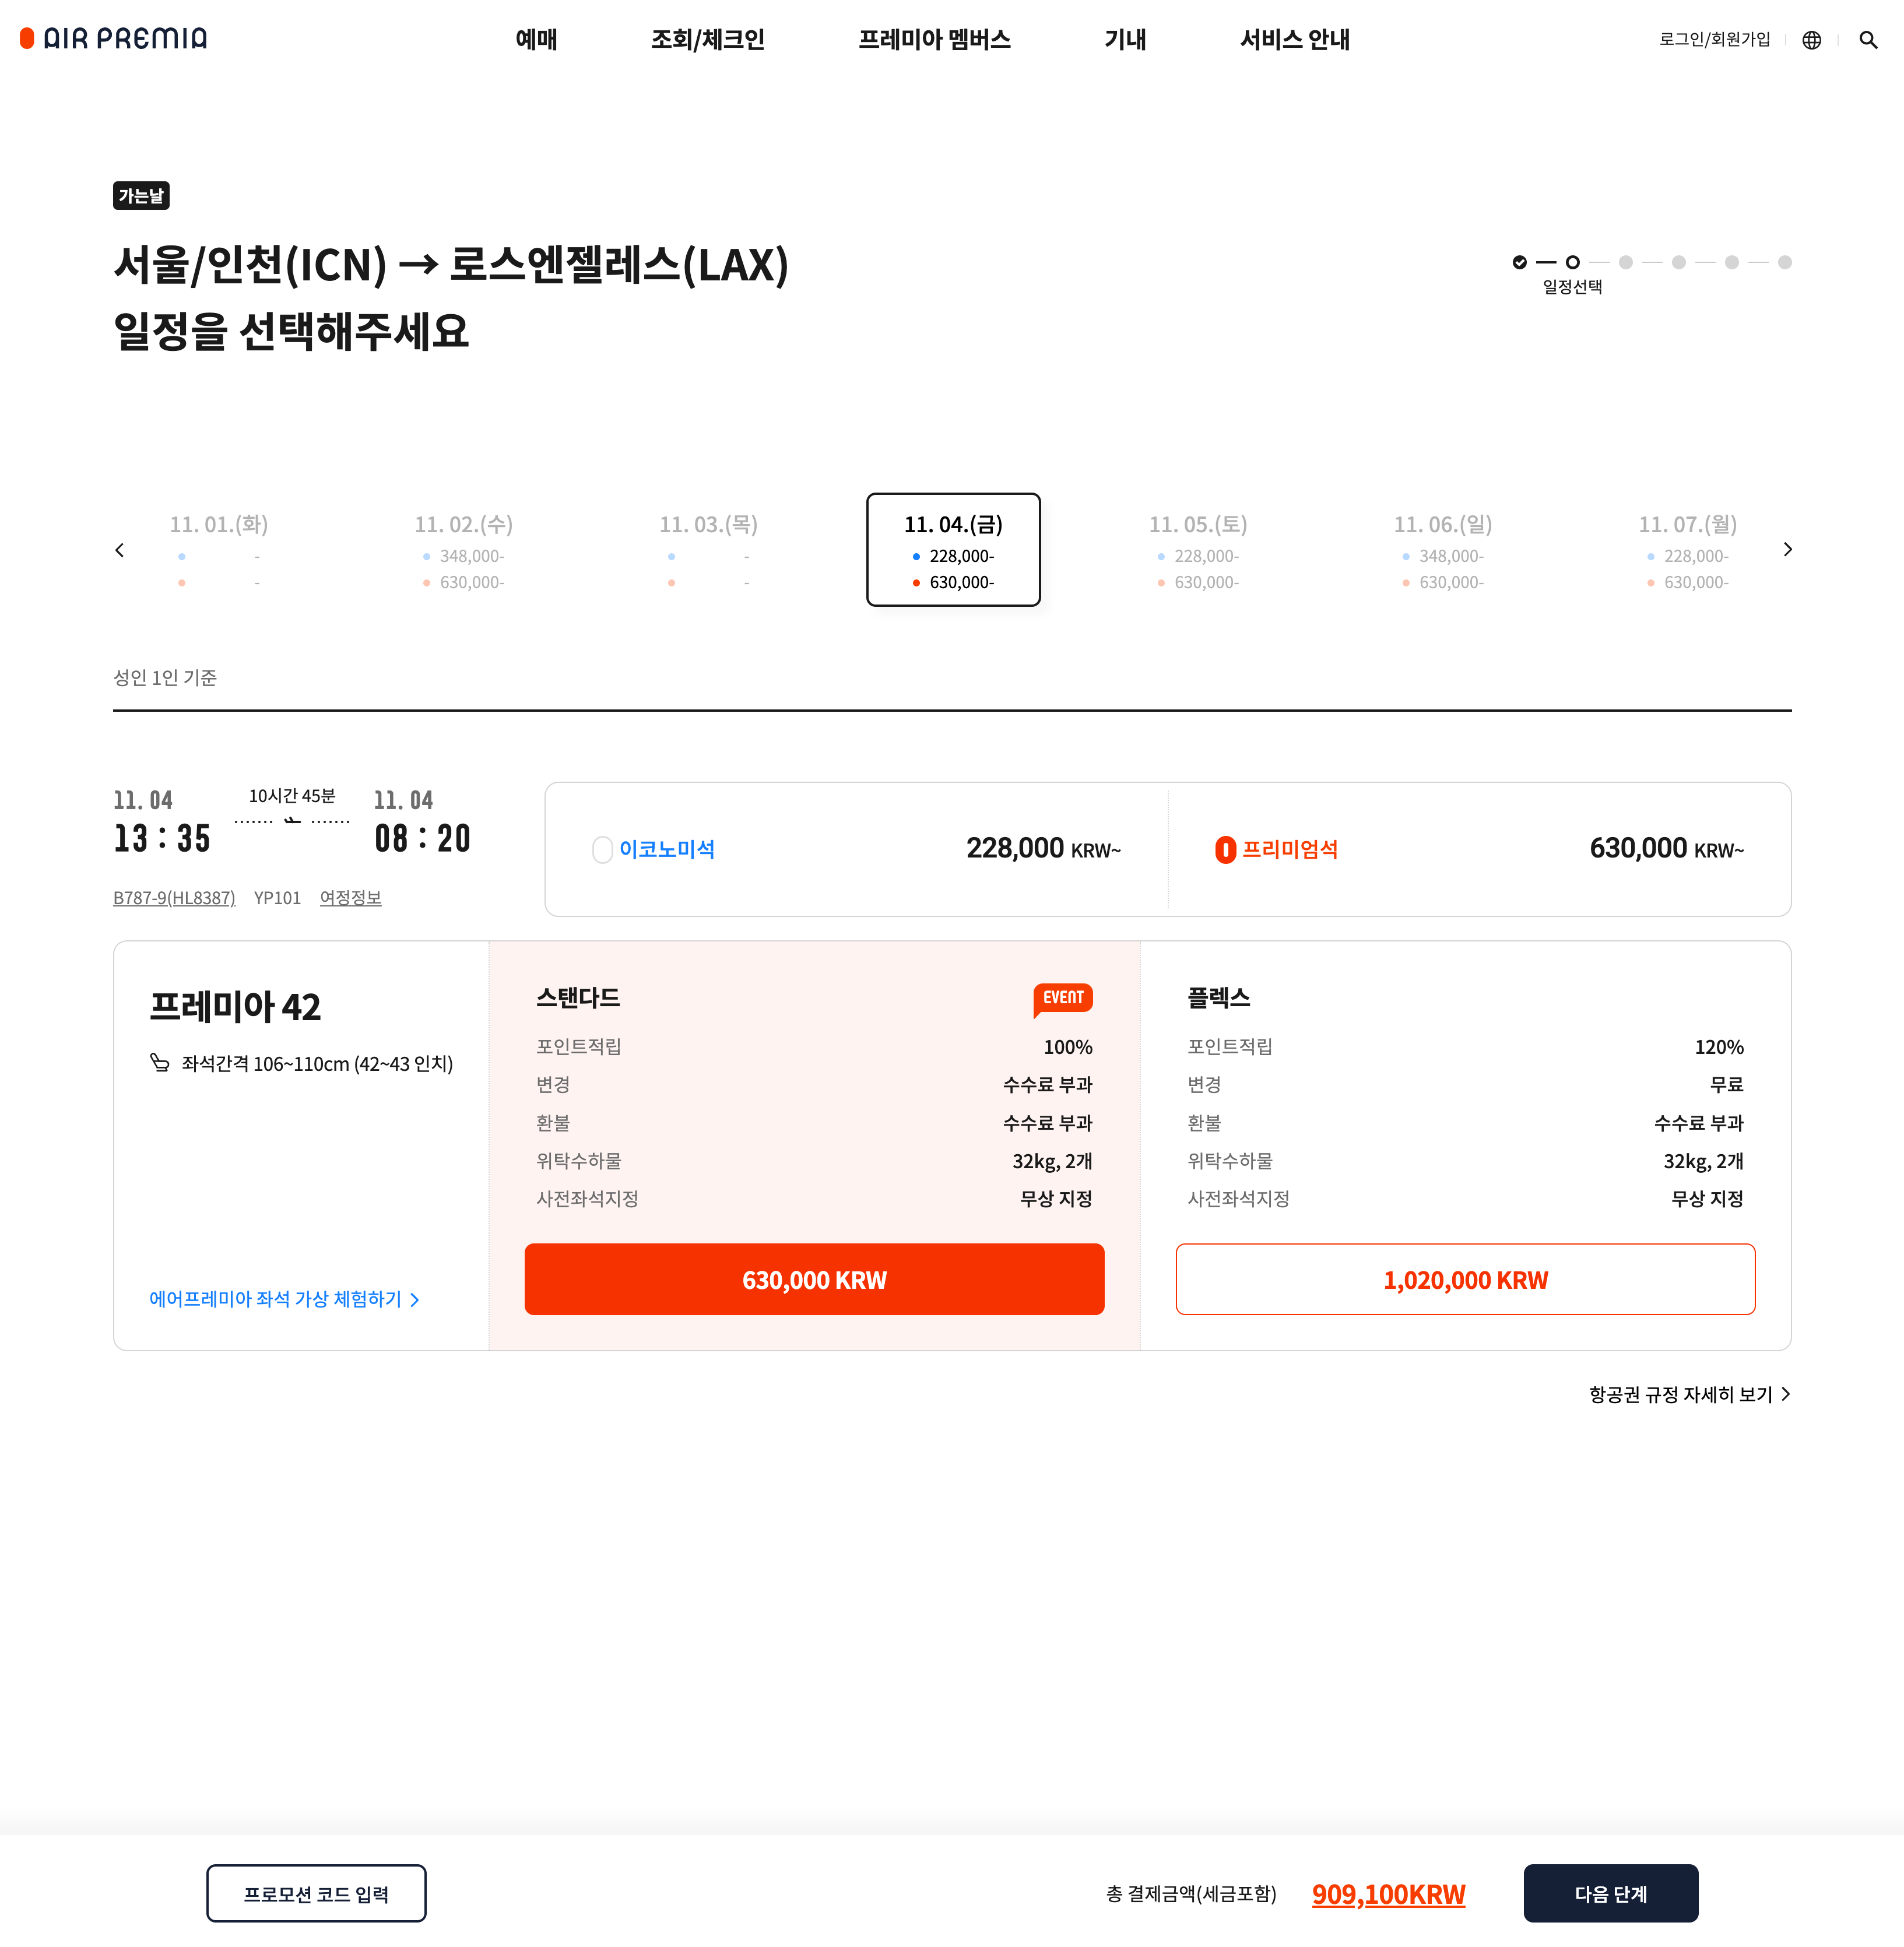1904x1947 pixels.
Task: Click the seat pitch icon under 프레미아 42
Action: tap(160, 1062)
